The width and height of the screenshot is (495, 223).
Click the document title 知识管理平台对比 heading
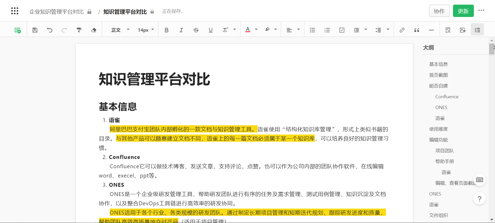[x=154, y=79]
